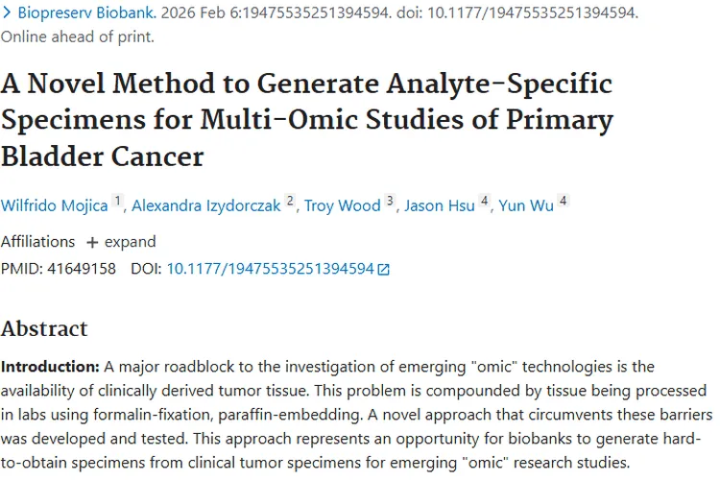Click the chevron before Biopreserv Biobank
The width and height of the screenshot is (720, 480).
7,13
